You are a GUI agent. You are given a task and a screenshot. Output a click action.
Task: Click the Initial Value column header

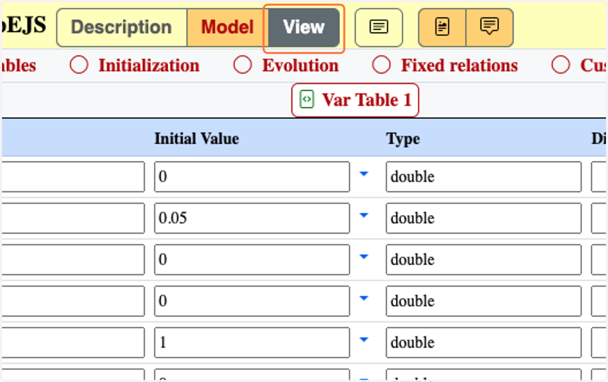point(197,138)
